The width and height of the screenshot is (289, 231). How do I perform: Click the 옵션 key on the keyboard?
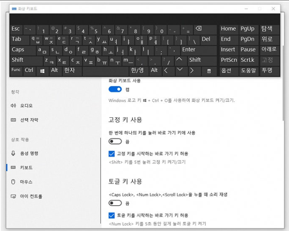229,71
